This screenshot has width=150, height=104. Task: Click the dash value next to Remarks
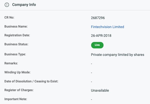click(x=91, y=64)
